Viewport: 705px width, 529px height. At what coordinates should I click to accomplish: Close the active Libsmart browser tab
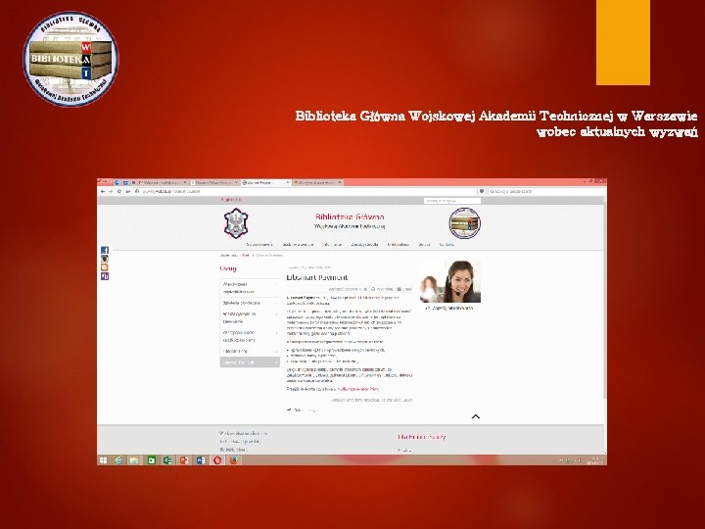(x=287, y=182)
